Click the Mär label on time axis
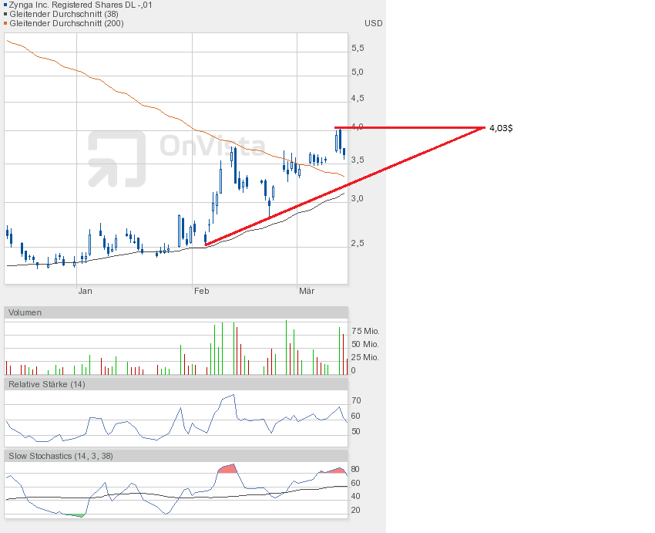The image size is (655, 533). click(307, 291)
